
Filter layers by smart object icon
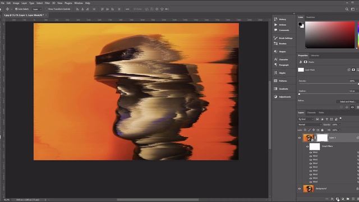click(x=336, y=119)
